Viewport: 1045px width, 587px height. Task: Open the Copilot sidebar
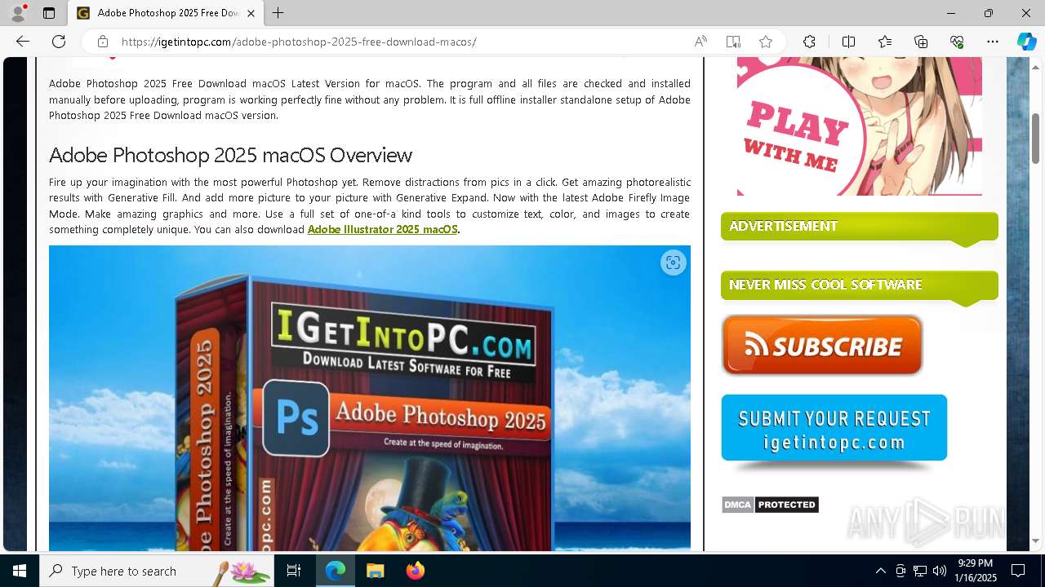click(x=1026, y=42)
